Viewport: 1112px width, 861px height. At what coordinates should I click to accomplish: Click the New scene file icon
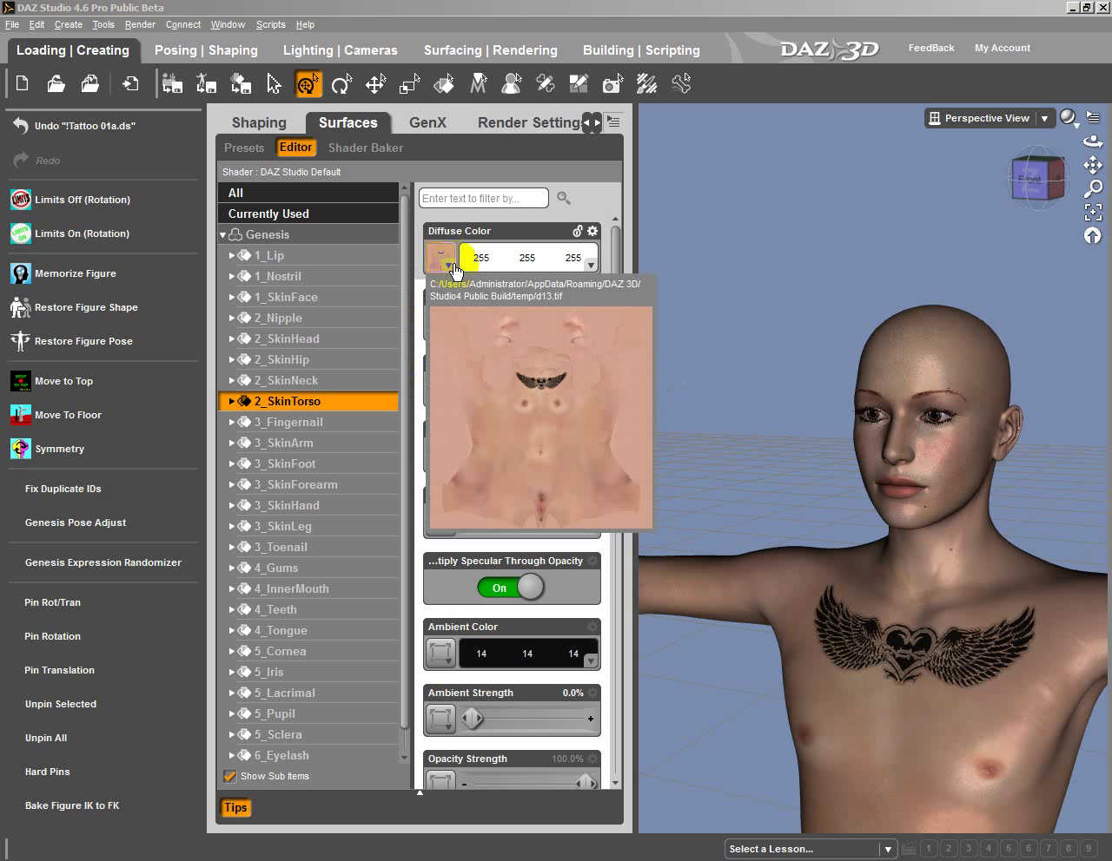pos(23,83)
